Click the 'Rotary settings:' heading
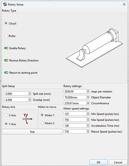The height and width of the screenshot is (166, 129). point(73,86)
